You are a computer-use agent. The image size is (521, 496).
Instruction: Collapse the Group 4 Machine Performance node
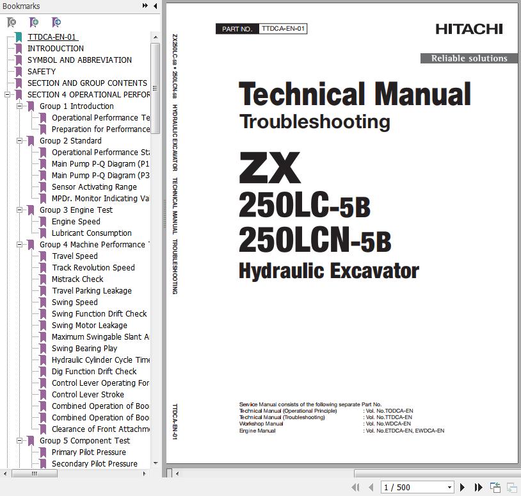[x=20, y=245]
